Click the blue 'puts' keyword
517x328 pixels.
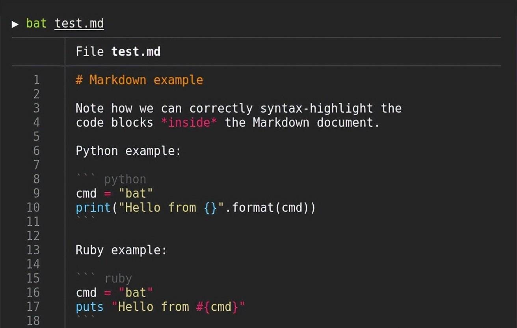pyautogui.click(x=89, y=307)
